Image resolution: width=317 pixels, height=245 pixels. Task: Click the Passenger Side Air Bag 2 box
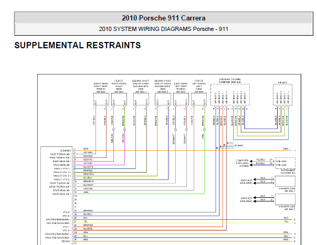click(x=163, y=99)
